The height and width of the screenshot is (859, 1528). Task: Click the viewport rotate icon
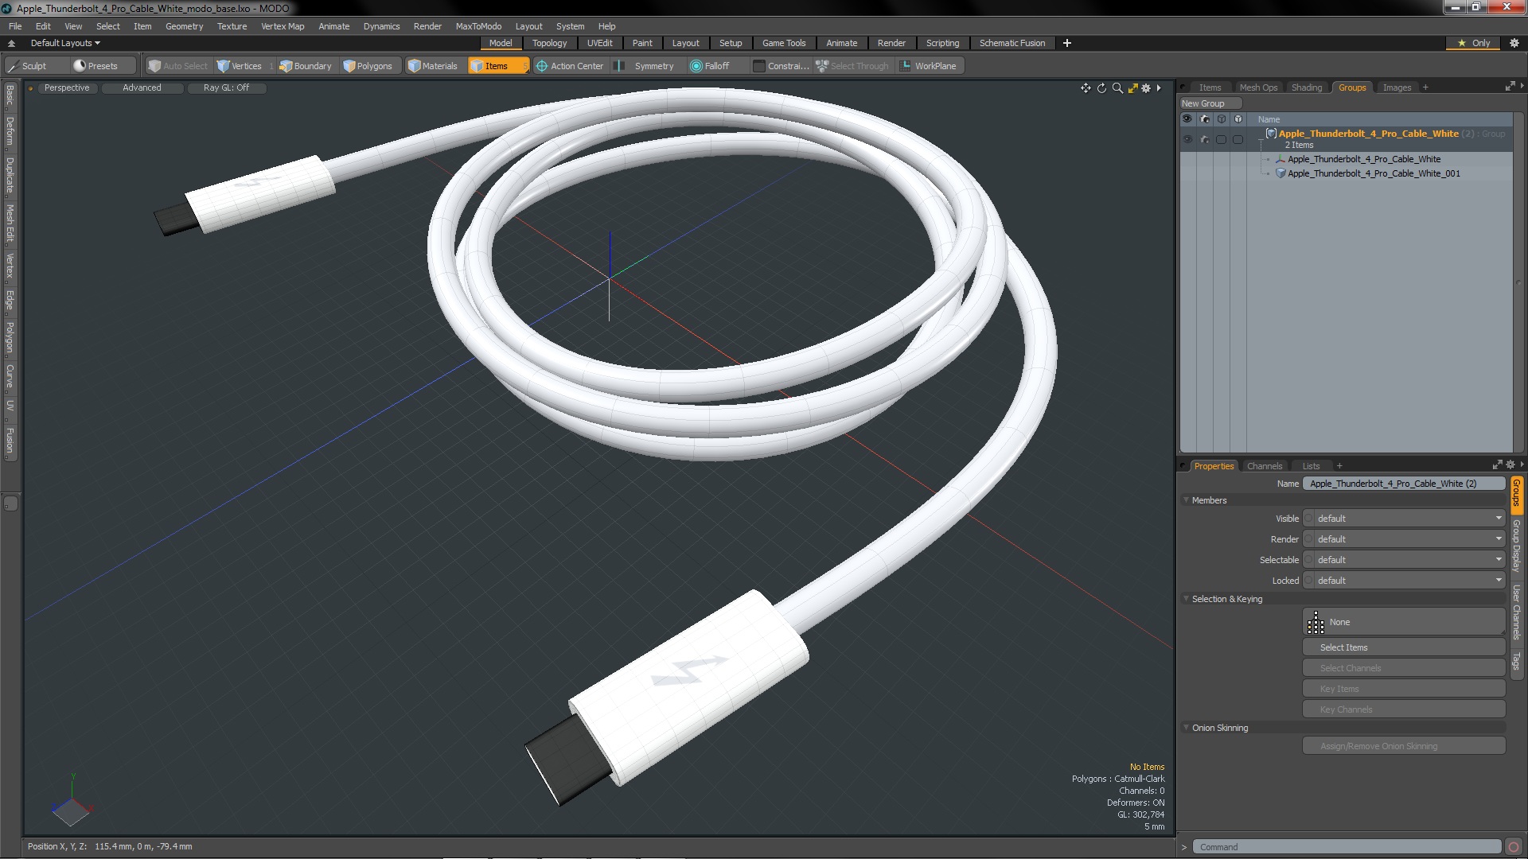click(x=1101, y=88)
